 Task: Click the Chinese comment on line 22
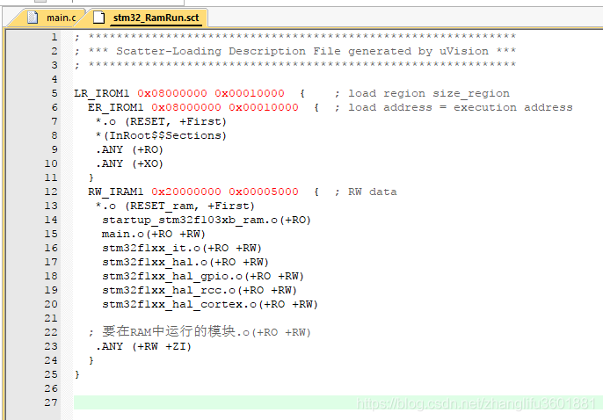pyautogui.click(x=200, y=331)
